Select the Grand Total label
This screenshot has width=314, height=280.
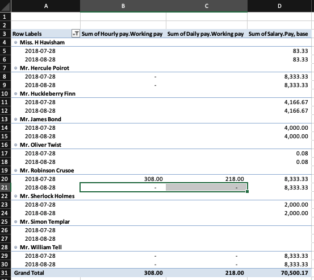point(29,273)
